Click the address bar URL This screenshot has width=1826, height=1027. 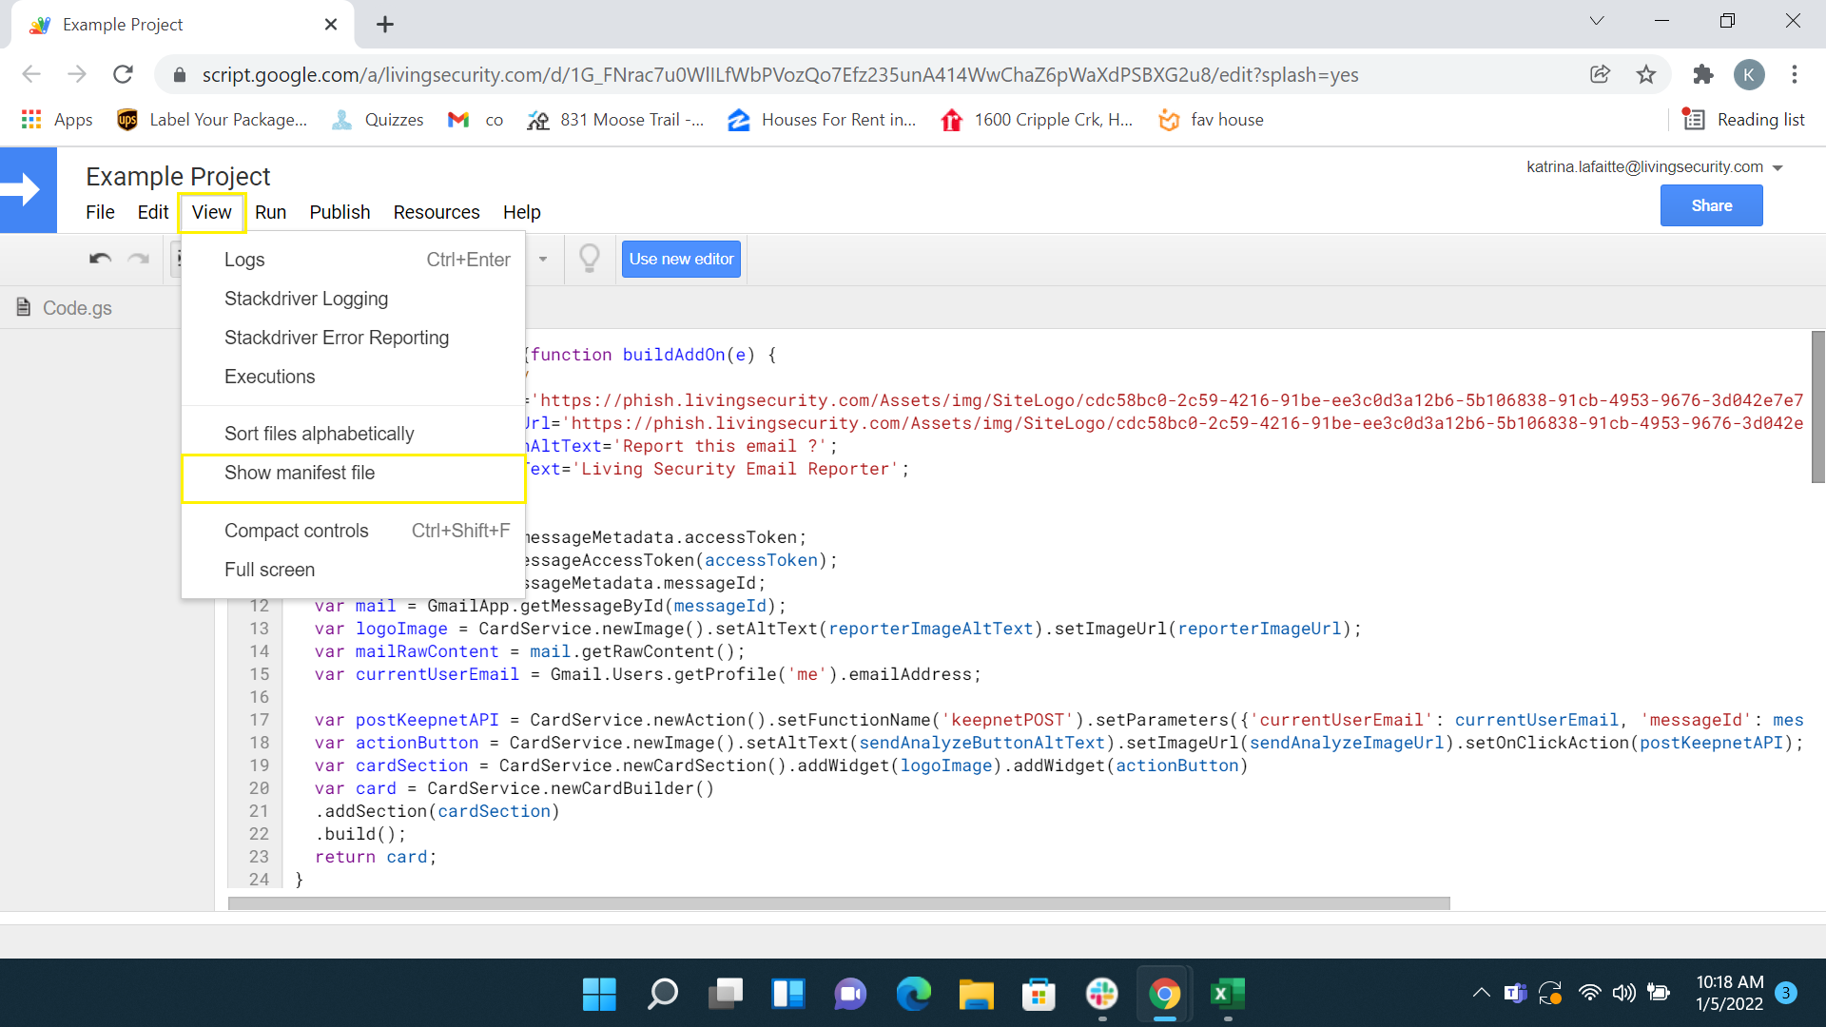(780, 74)
